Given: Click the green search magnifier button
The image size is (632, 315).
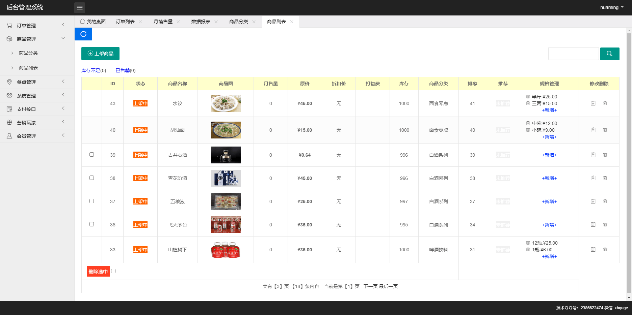Looking at the screenshot, I should coord(610,54).
